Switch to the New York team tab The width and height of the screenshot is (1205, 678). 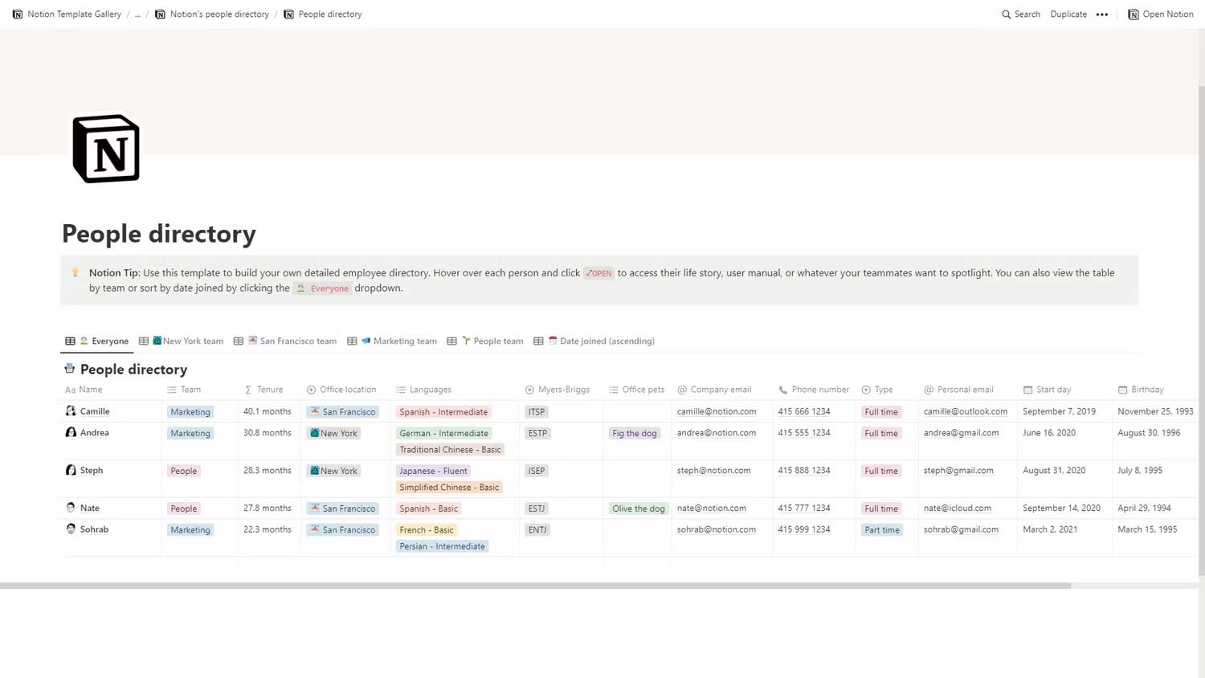pos(182,341)
